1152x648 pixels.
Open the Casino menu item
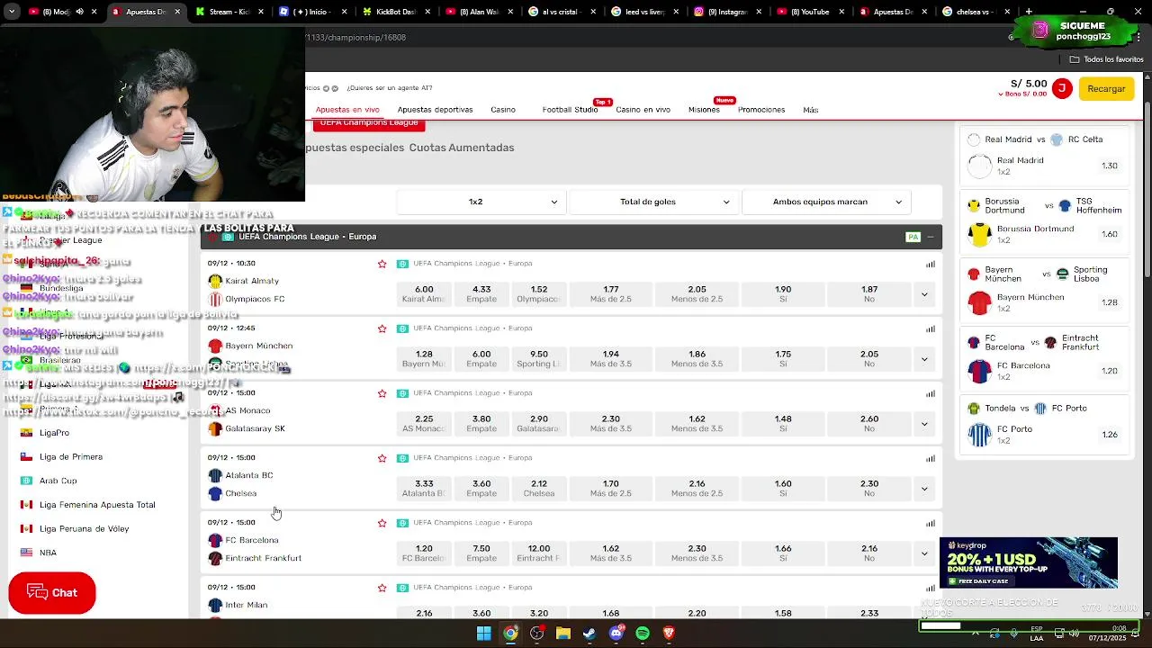point(503,110)
